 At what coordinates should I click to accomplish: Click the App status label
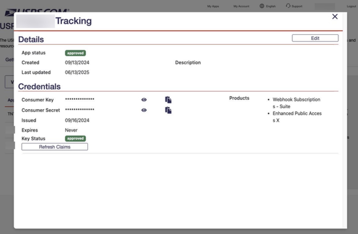[x=33, y=53]
